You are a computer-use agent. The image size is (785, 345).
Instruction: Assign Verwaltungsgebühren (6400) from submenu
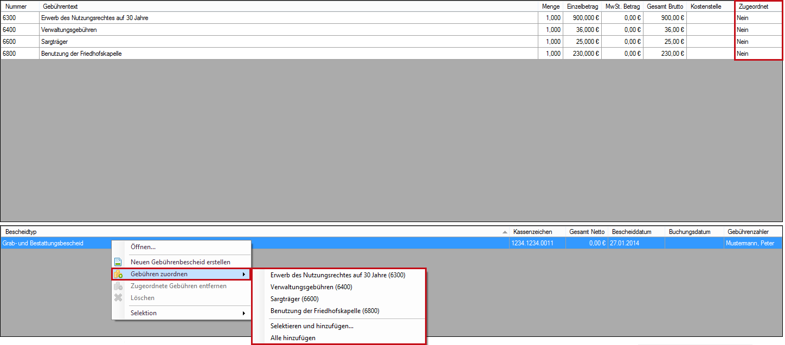tap(311, 287)
